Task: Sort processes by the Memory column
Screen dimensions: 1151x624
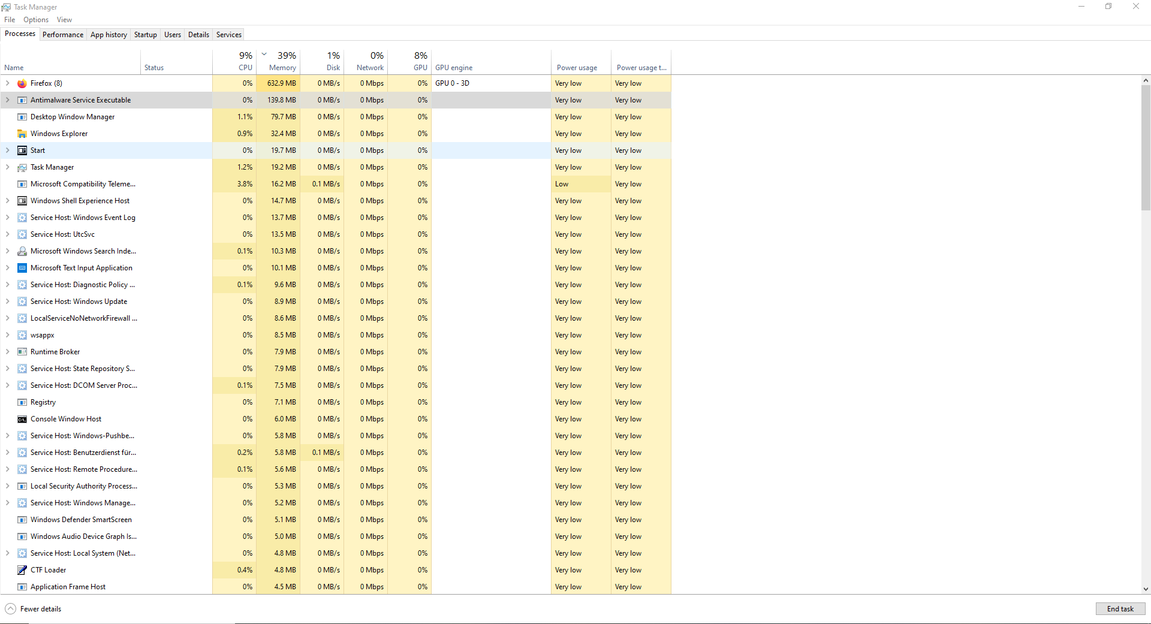Action: click(x=278, y=62)
